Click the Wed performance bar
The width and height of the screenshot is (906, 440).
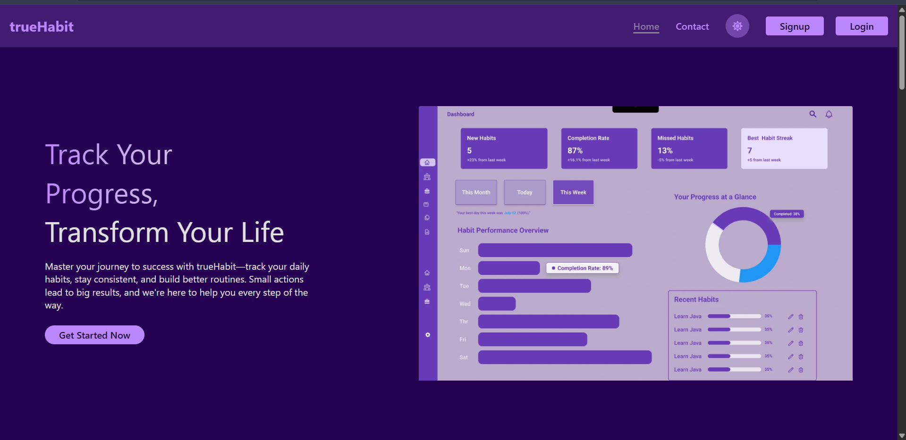497,304
